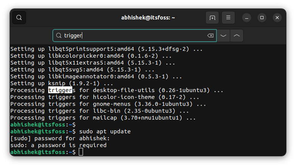Jump to previous match with up chevron

(237, 36)
